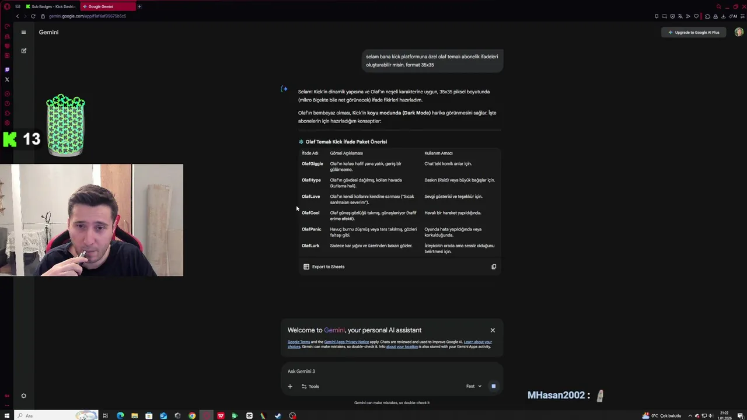The width and height of the screenshot is (747, 420).
Task: Open X (Twitter) in Opera sidebar
Action: [7, 79]
